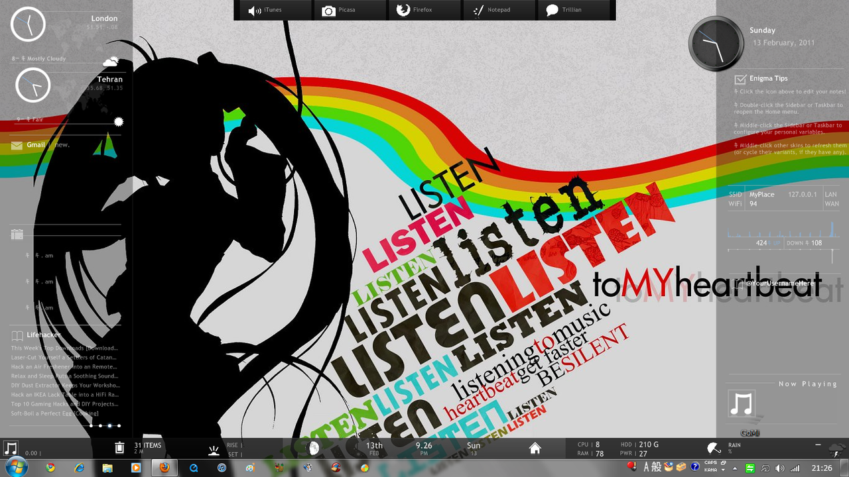Open 'Relax and Sleep Put a Soothing Sound' item
Viewport: 849px width, 477px height.
(x=64, y=376)
